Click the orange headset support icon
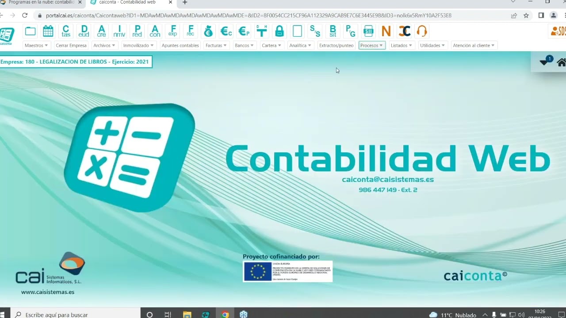Screen dimensions: 566x318 click(x=422, y=31)
